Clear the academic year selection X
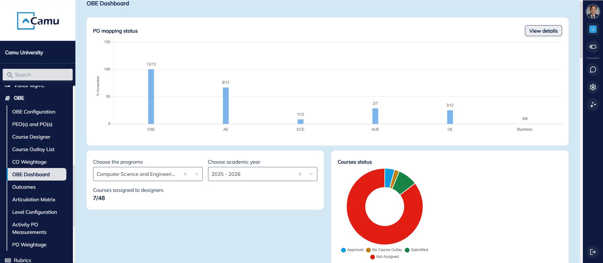Image resolution: width=603 pixels, height=263 pixels. point(300,174)
